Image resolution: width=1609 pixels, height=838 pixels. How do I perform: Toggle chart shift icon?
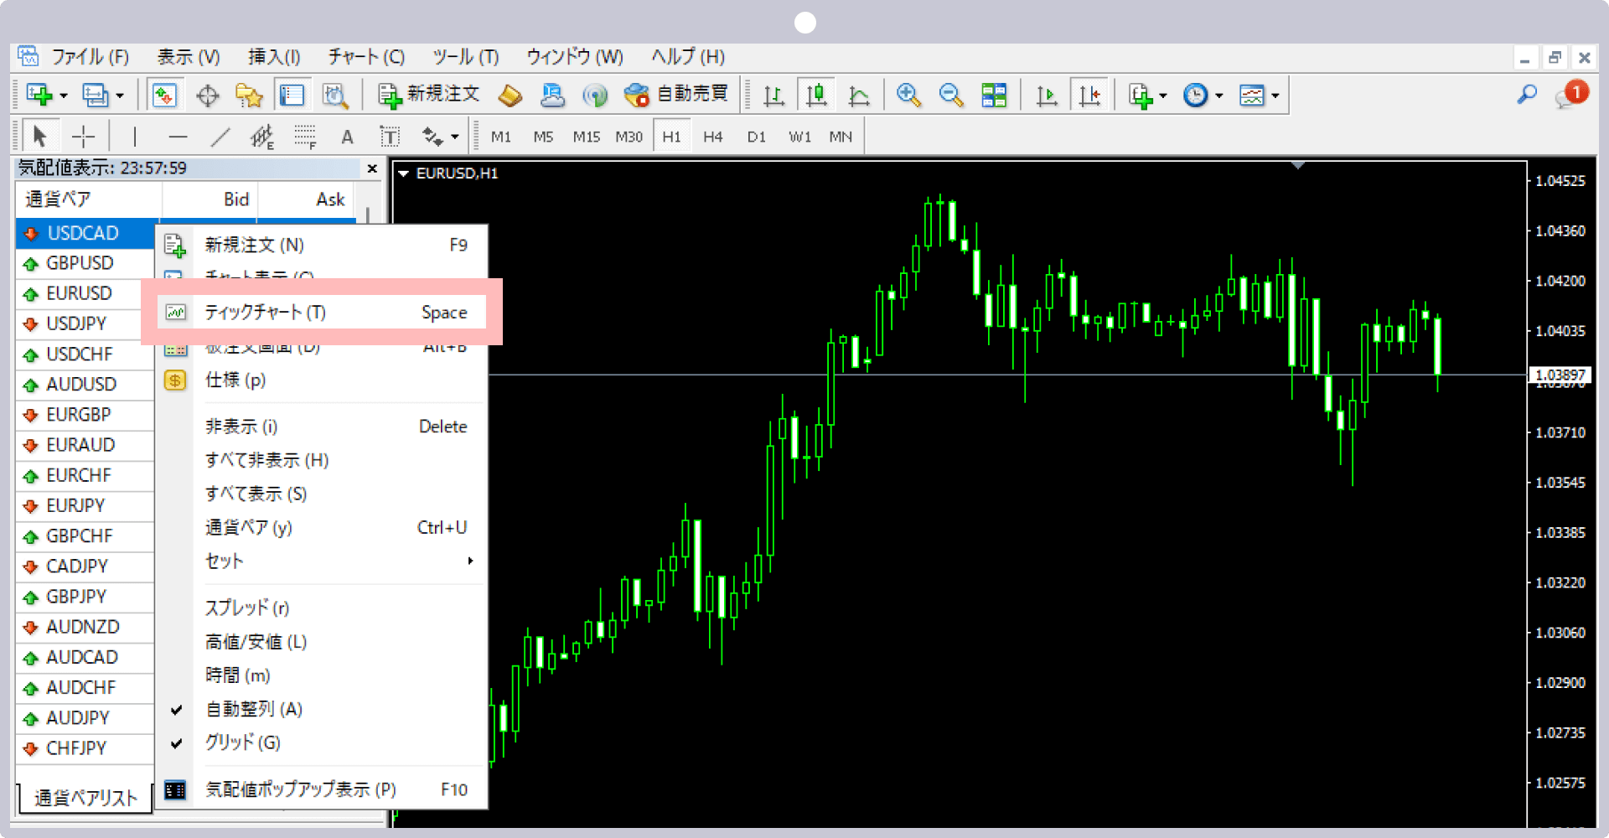pos(1089,95)
